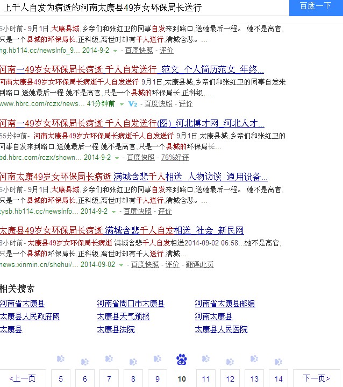Open 百度快照 for ng.hb114.cc result
The height and width of the screenshot is (387, 343).
pos(139,51)
